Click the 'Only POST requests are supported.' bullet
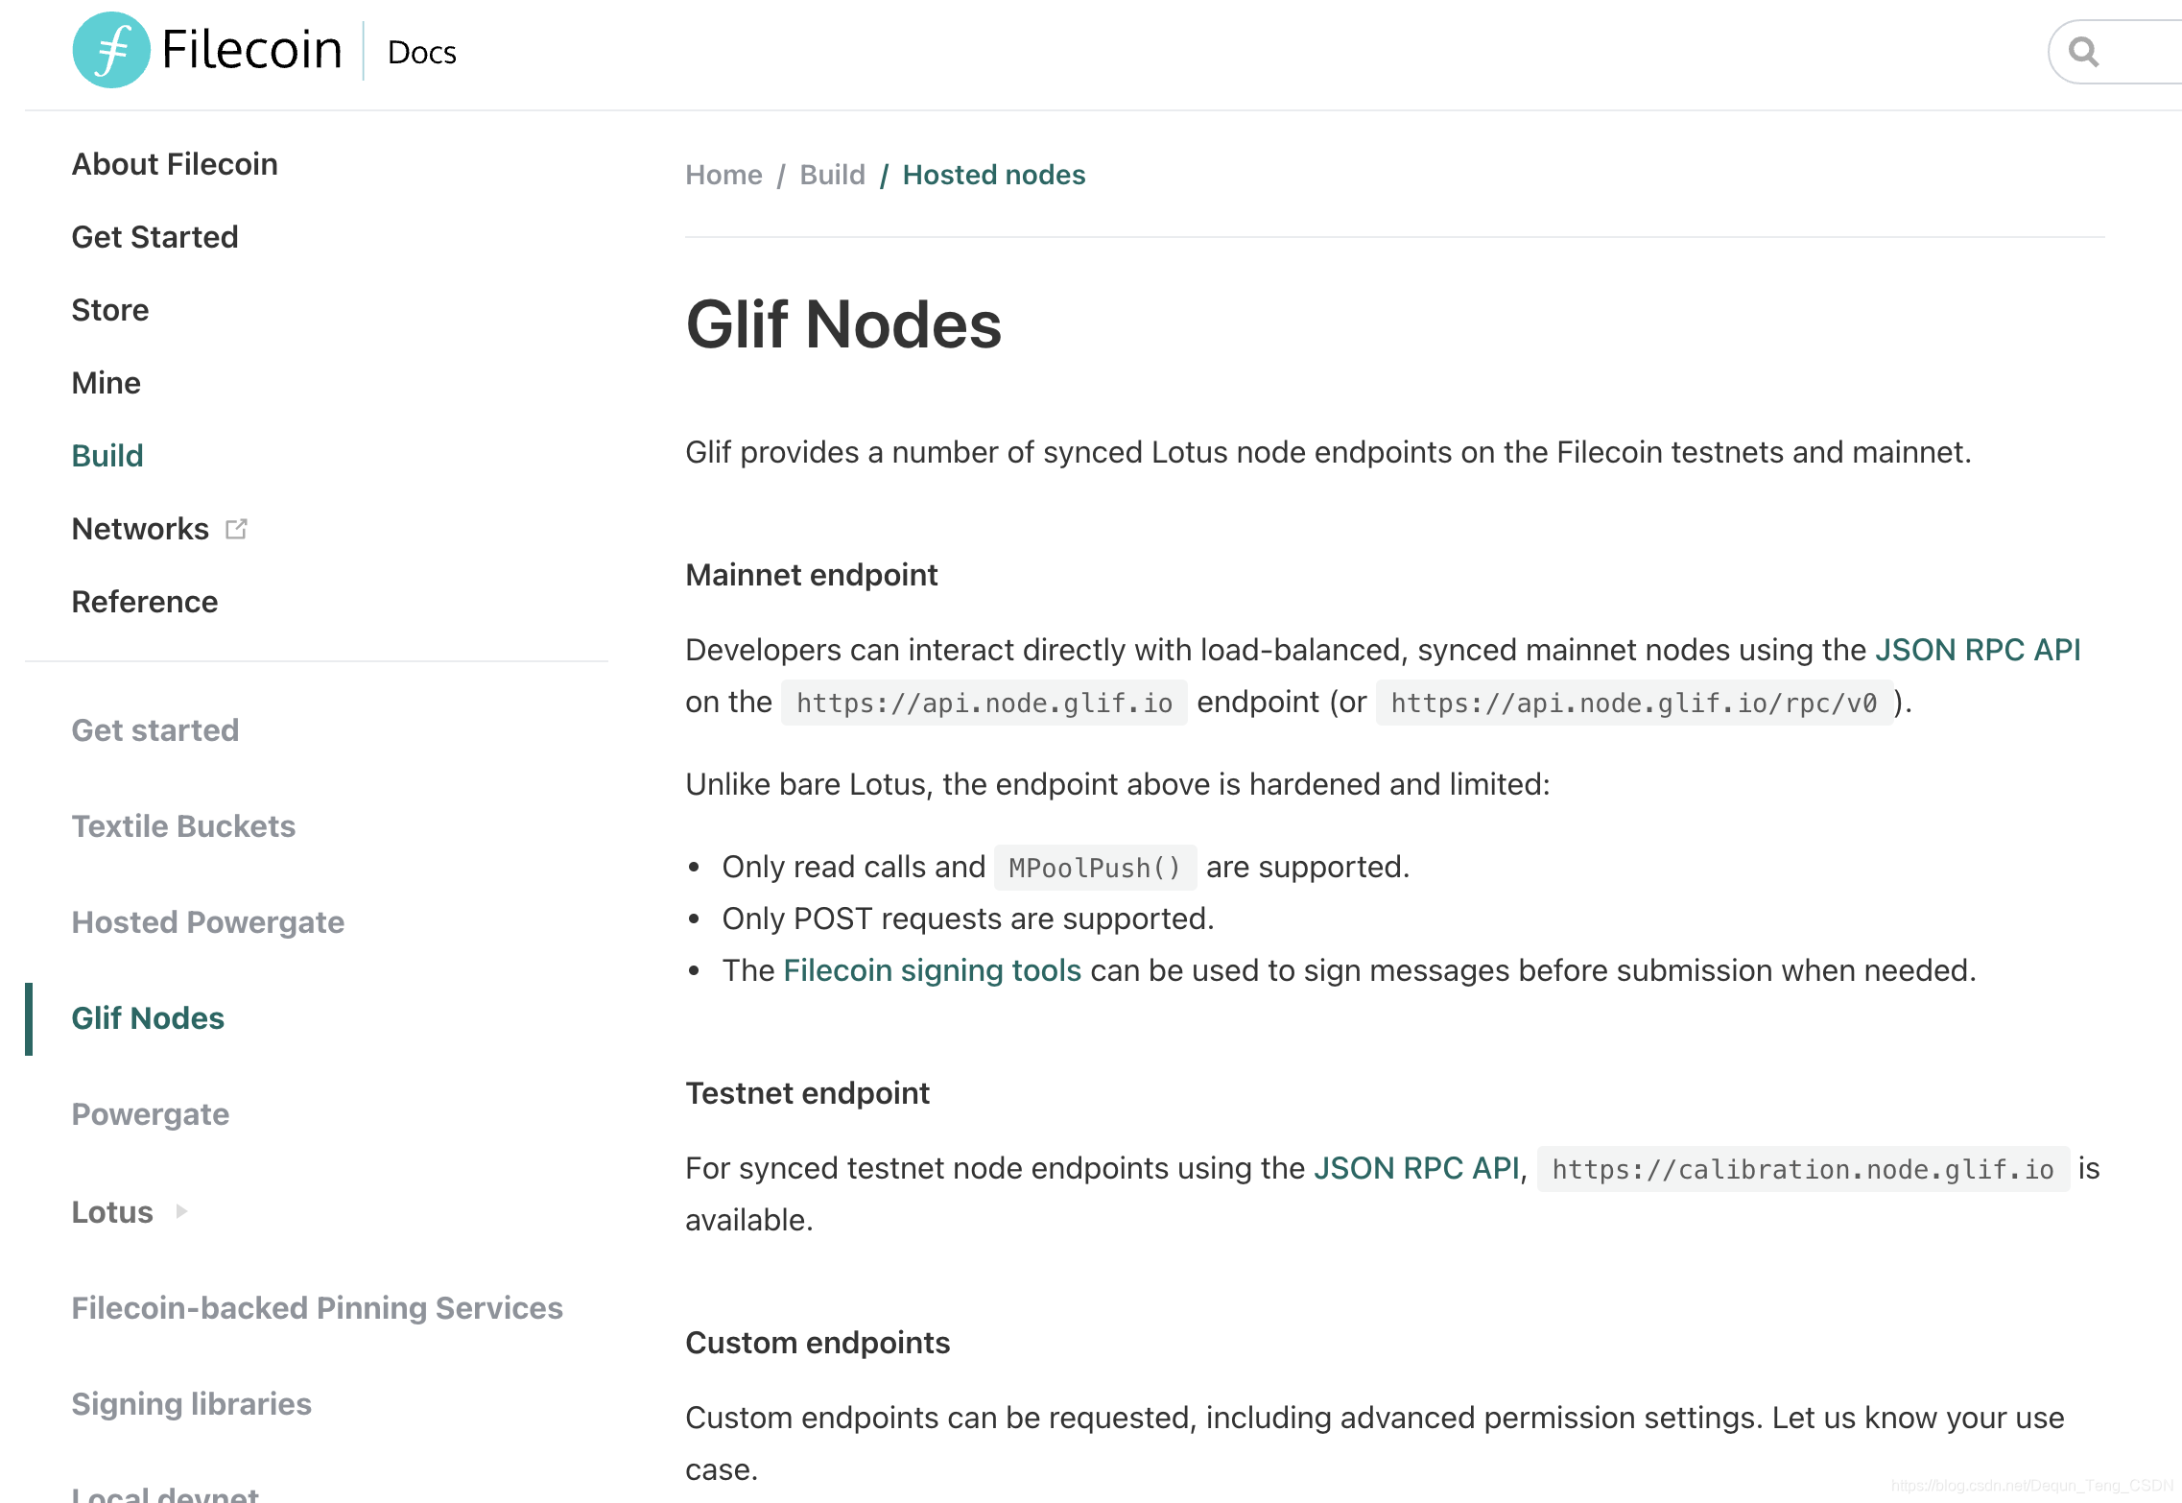 point(968,918)
